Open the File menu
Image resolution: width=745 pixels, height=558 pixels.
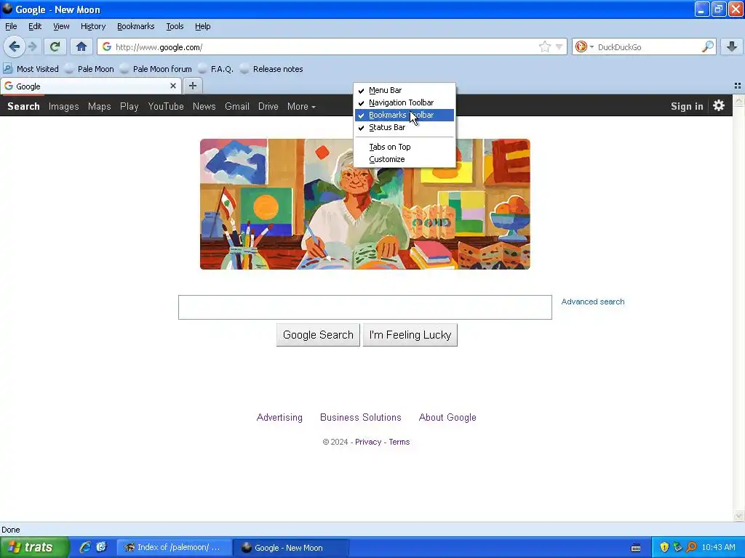(11, 26)
